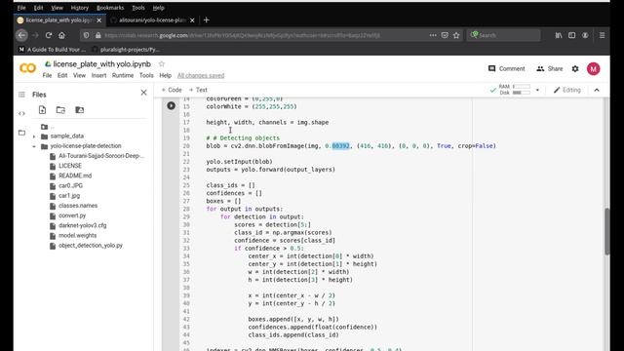
Task: Open Firefox library icon
Action: [559, 35]
